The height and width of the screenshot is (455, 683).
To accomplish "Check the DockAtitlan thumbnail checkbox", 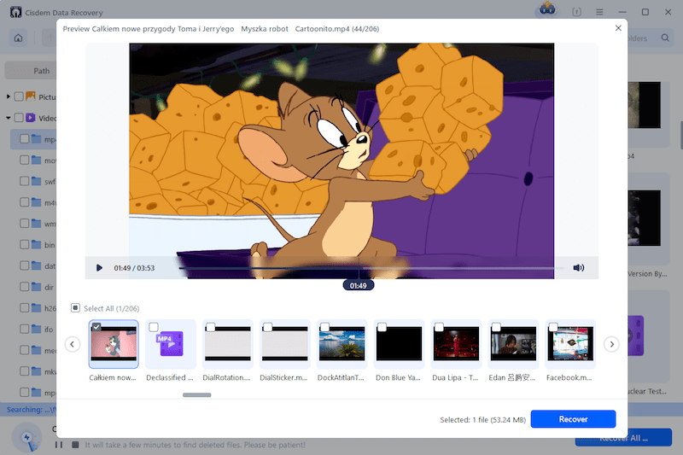I will click(325, 327).
